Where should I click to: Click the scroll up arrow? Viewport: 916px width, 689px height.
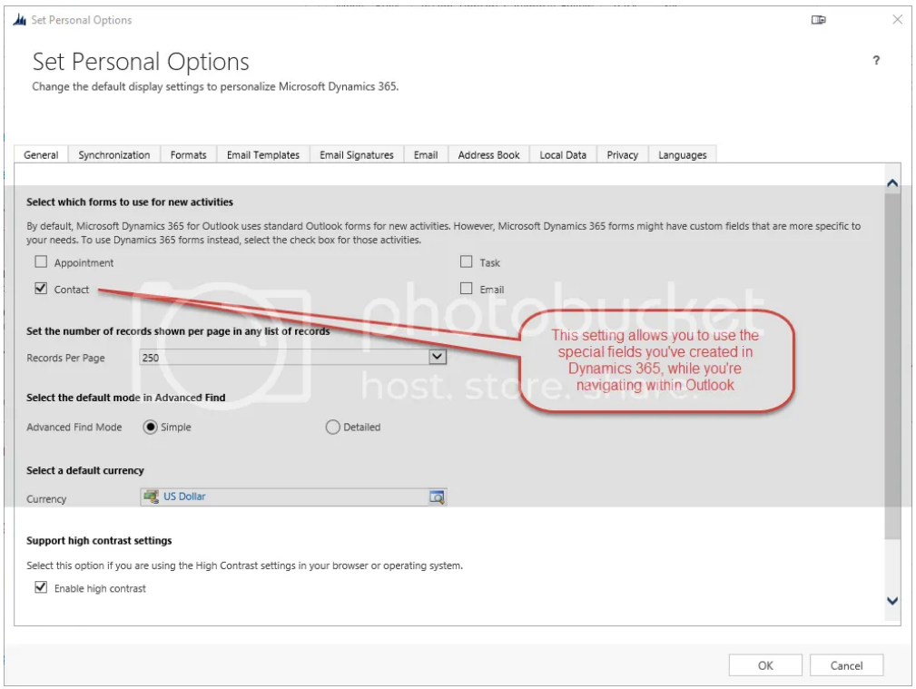coord(892,183)
